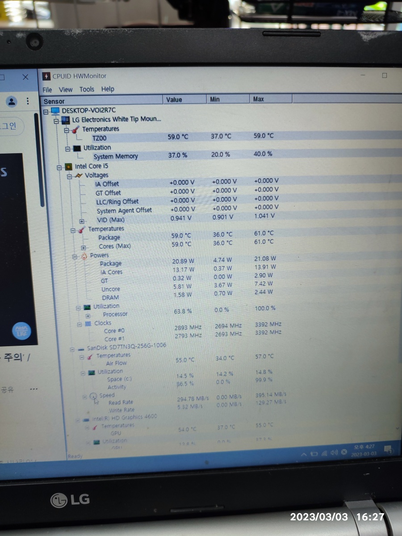This screenshot has width=402, height=536.
Task: Click the black chip icon beside mainboard Utilization
Action: (77, 148)
